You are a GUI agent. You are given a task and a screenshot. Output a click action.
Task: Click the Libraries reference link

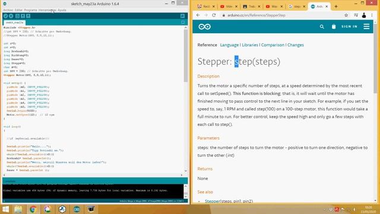point(250,45)
